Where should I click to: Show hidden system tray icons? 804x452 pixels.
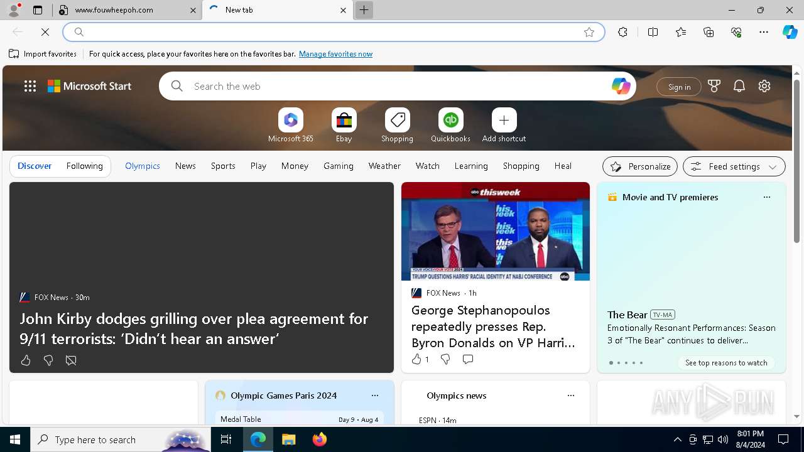point(677,439)
